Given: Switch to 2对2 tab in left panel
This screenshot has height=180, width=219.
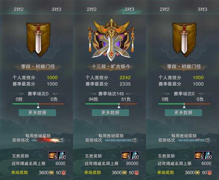Looking at the screenshot, I should [x=19, y=9].
